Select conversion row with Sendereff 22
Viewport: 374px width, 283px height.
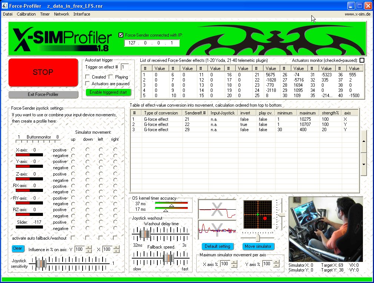pyautogui.click(x=244, y=124)
